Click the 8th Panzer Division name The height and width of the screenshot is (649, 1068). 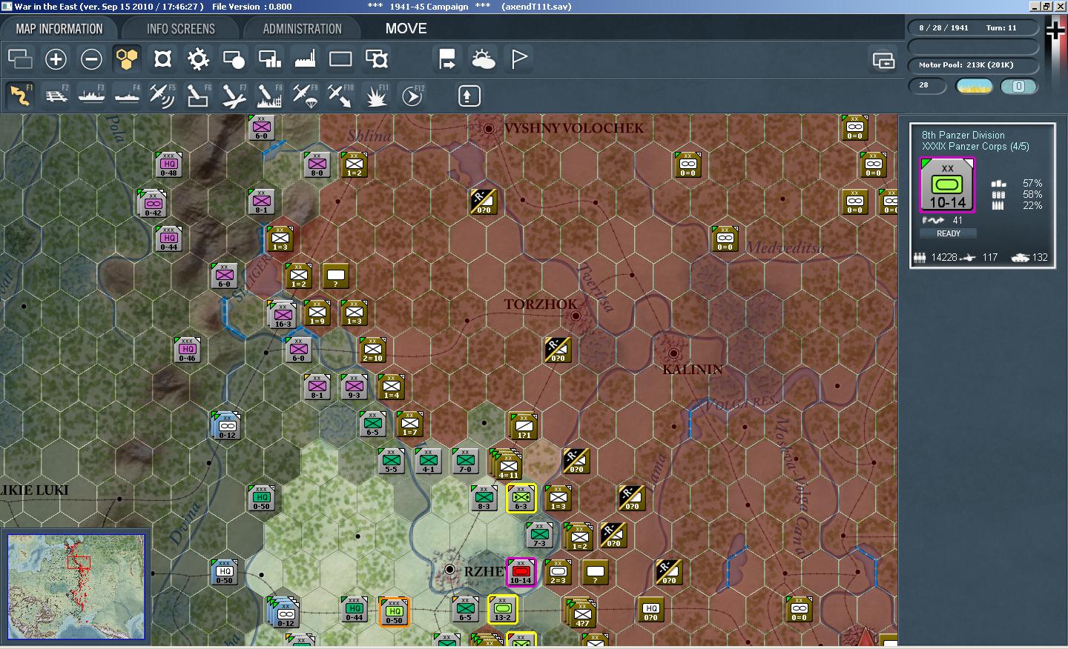point(963,135)
